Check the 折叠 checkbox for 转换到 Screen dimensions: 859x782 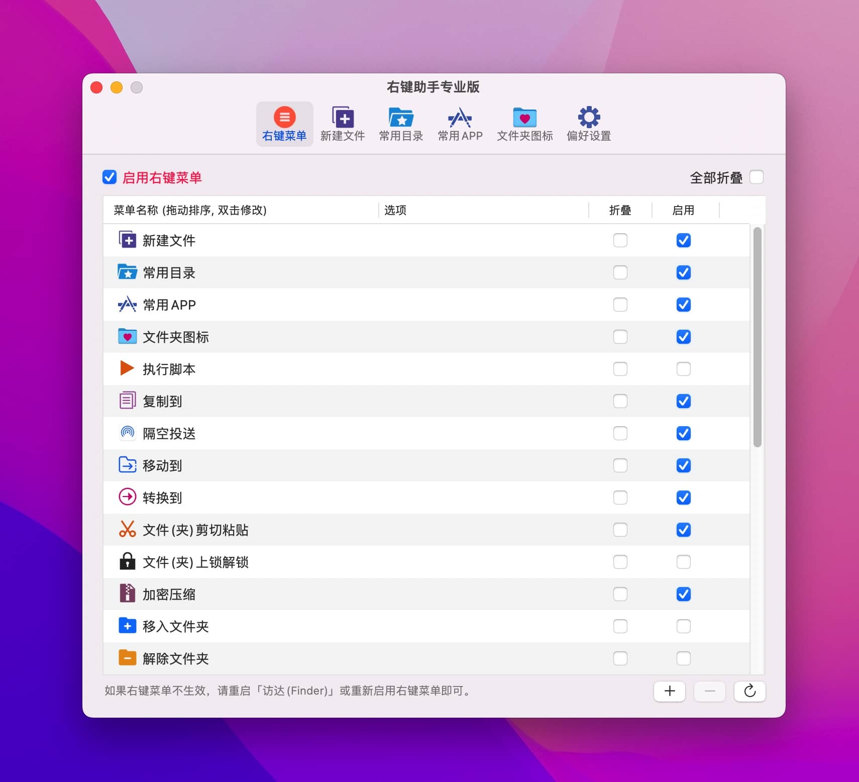[620, 498]
